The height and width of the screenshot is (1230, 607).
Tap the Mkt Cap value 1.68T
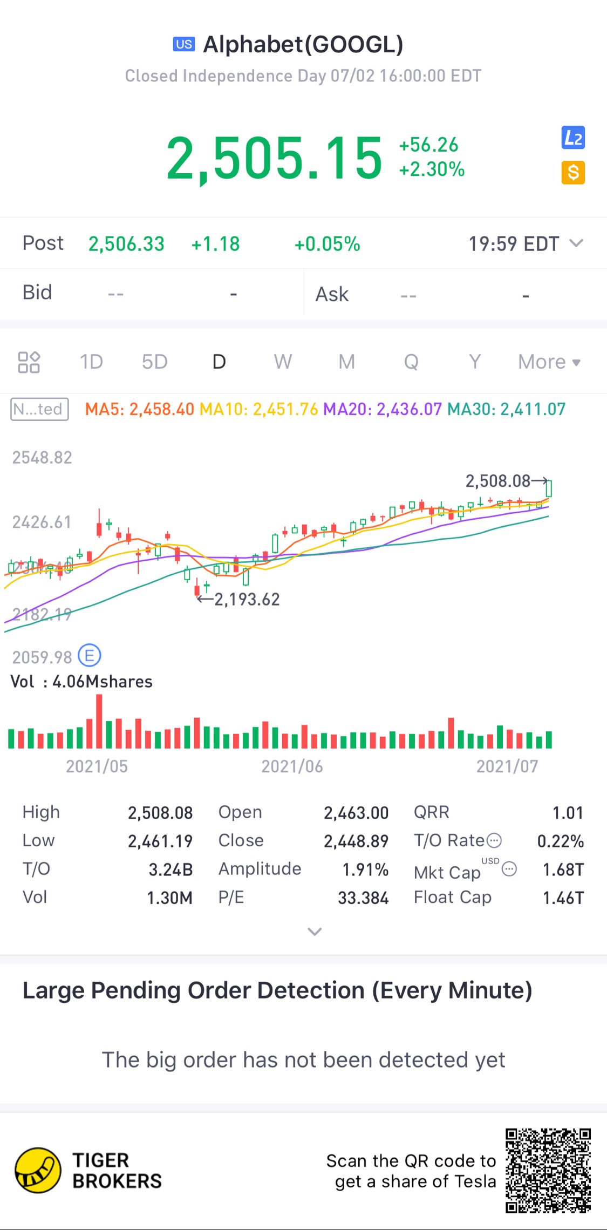point(563,869)
